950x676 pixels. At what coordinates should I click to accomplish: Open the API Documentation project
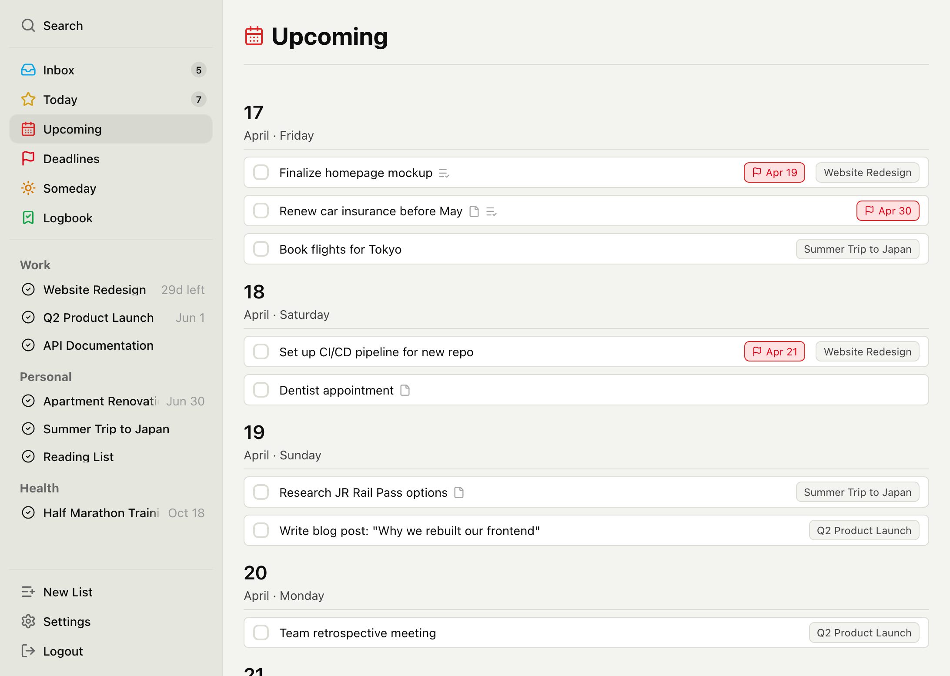coord(111,345)
